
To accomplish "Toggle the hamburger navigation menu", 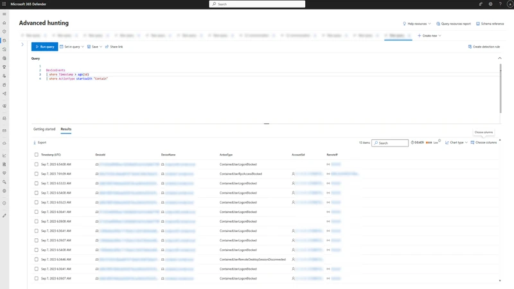I will [4, 14].
